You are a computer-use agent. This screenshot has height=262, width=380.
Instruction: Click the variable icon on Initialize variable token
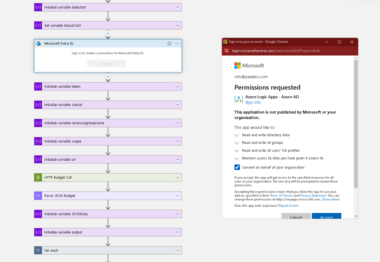38,86
